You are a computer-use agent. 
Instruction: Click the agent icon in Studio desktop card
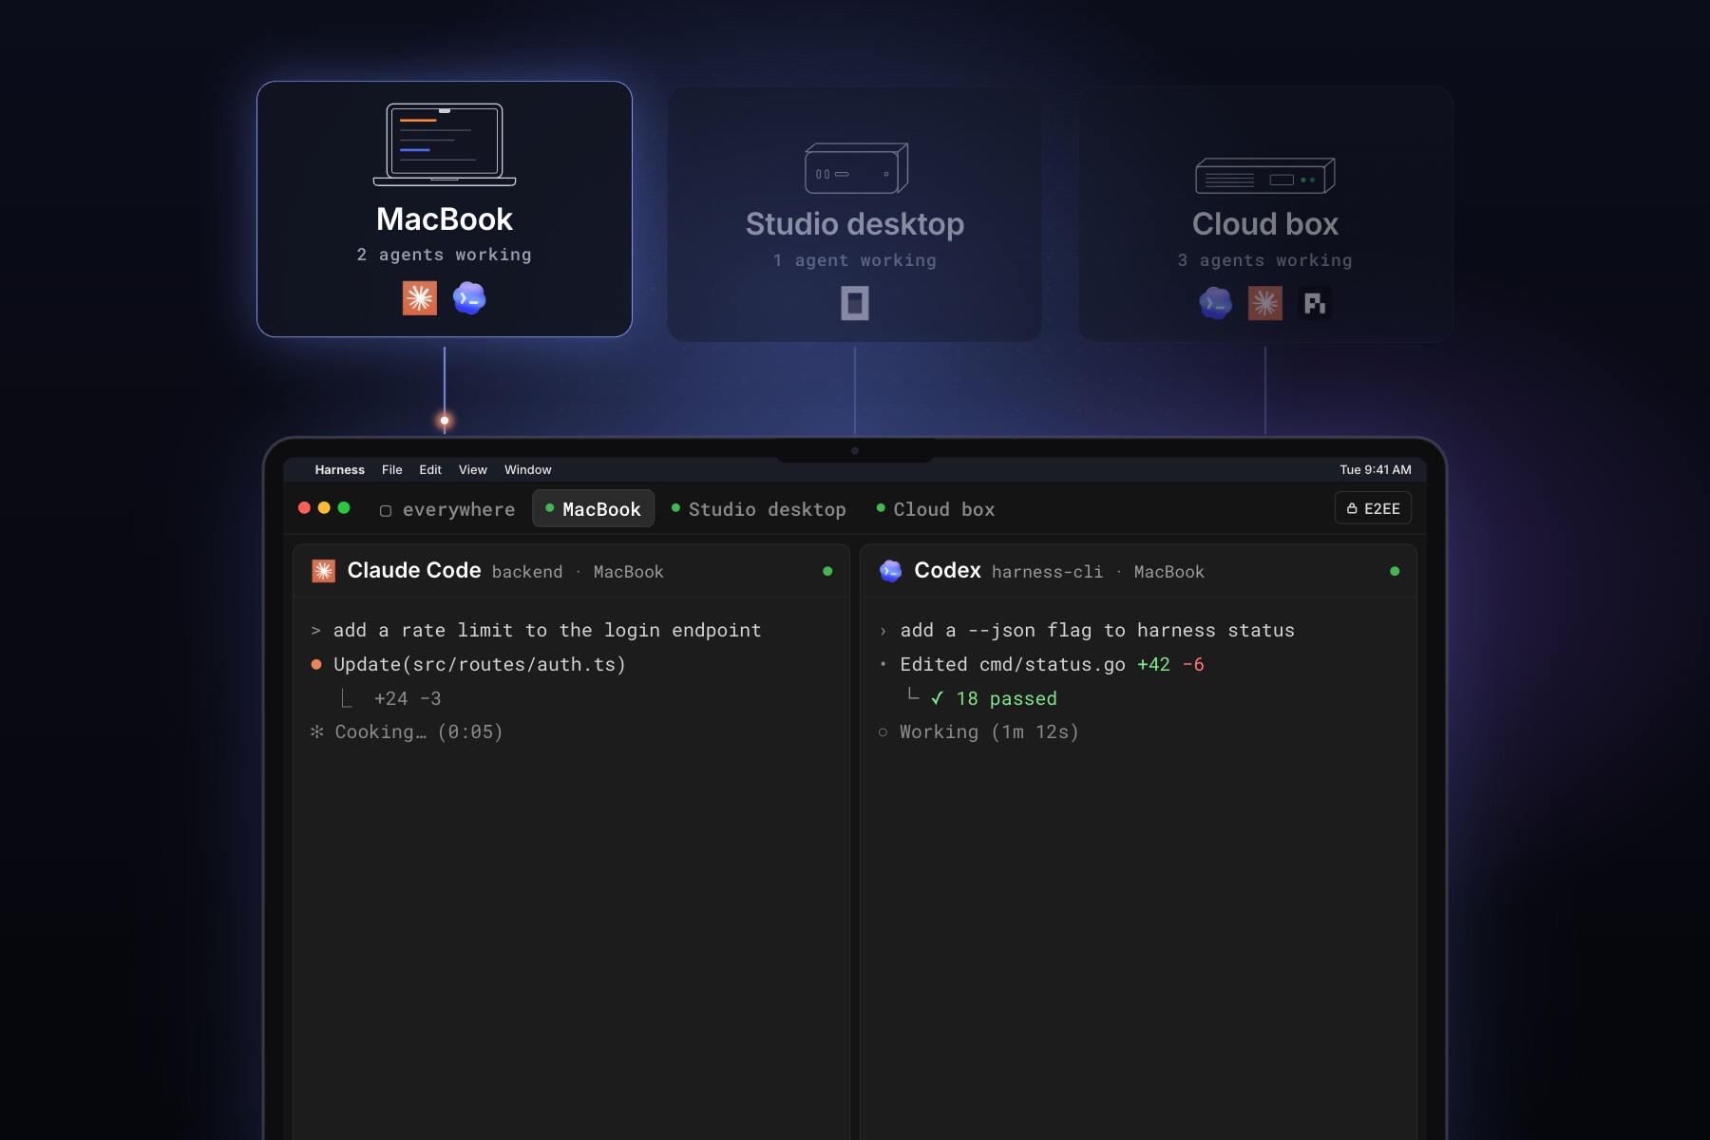tap(855, 304)
